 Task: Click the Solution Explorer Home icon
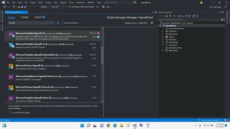click(167, 16)
